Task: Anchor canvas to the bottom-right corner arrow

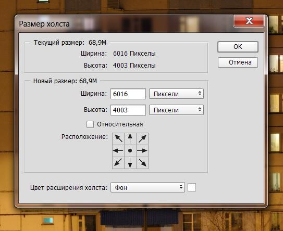Action: point(142,163)
